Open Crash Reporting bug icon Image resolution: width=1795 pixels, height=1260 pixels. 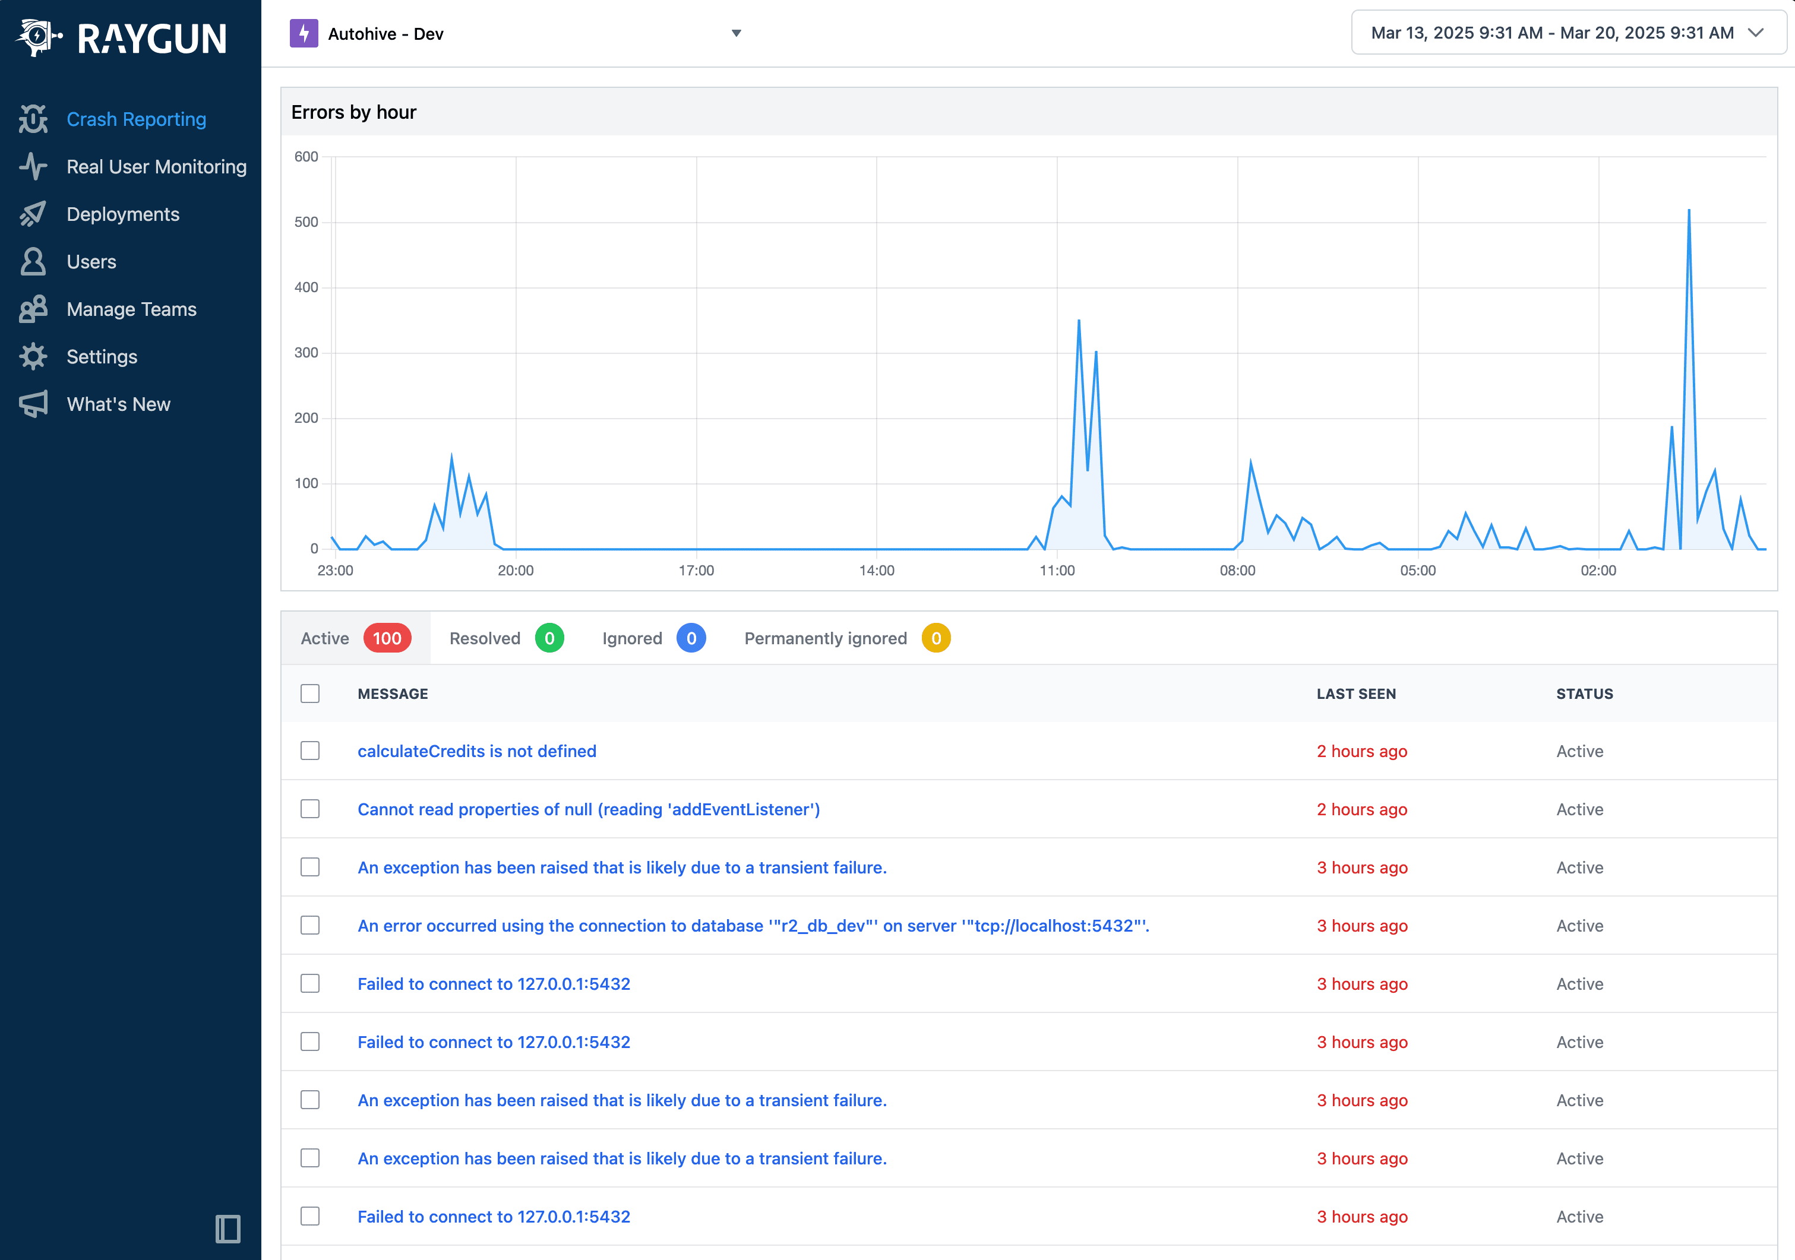click(34, 119)
